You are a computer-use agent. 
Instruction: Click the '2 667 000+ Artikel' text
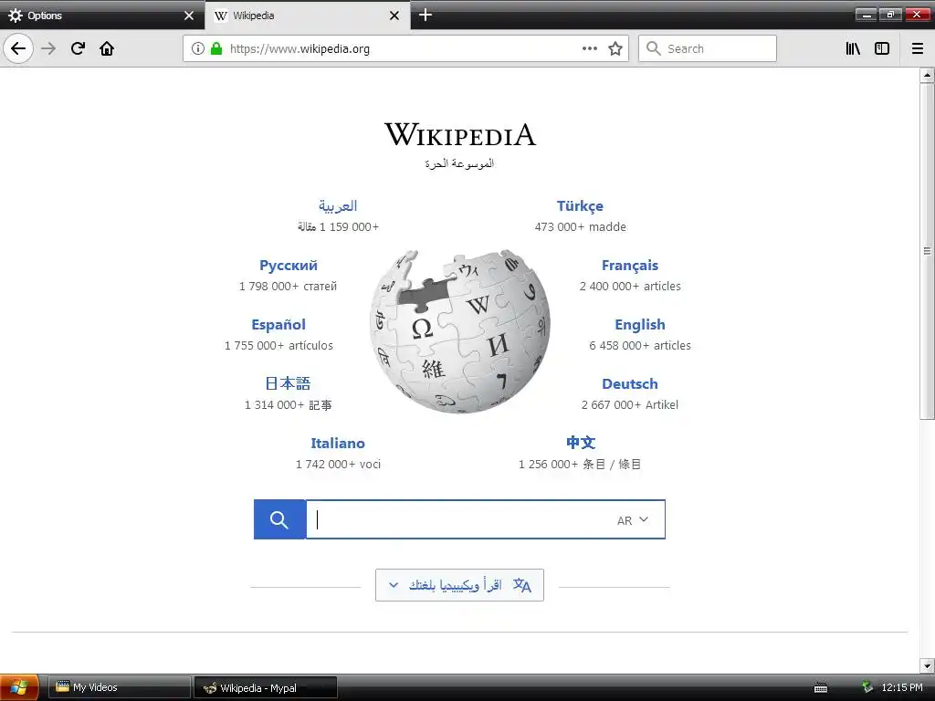coord(630,404)
